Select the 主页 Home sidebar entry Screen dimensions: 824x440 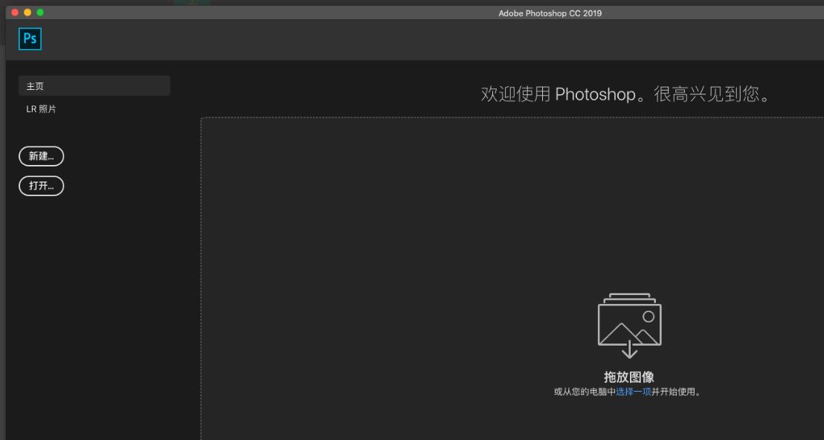coord(34,85)
